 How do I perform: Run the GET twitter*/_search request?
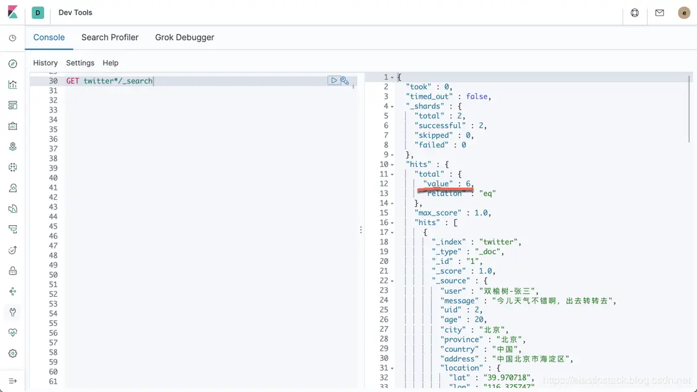coord(333,80)
